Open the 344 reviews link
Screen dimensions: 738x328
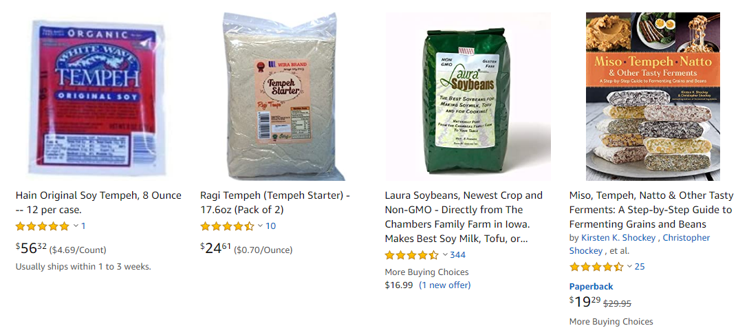(x=457, y=256)
